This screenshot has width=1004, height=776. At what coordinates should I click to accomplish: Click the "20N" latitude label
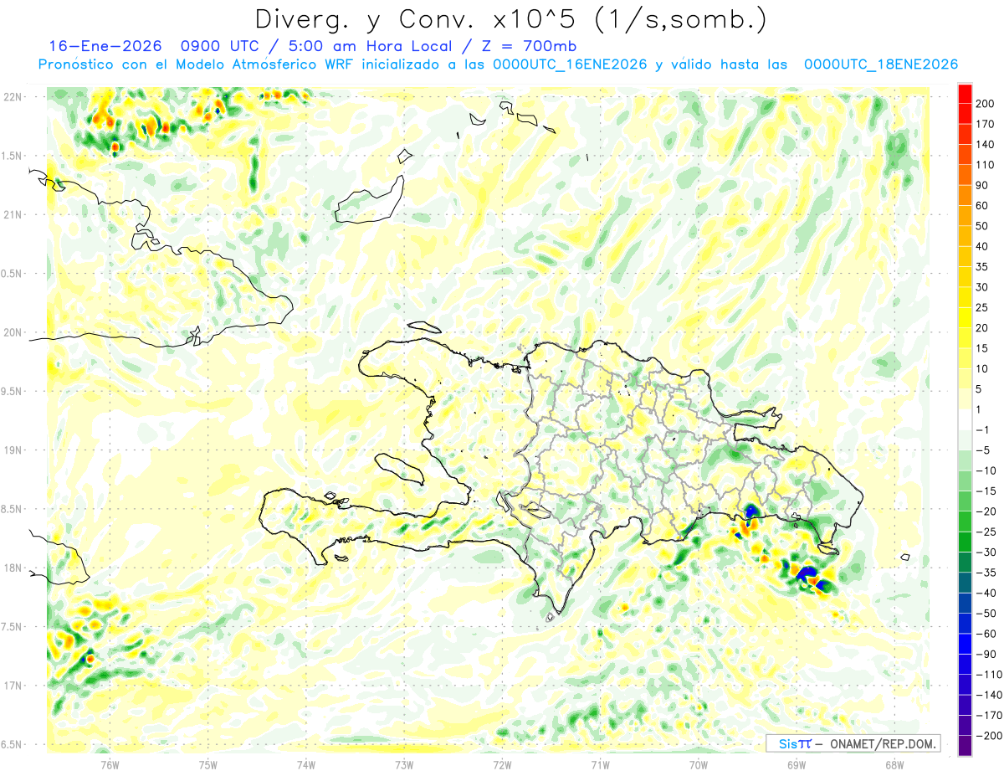(x=12, y=332)
